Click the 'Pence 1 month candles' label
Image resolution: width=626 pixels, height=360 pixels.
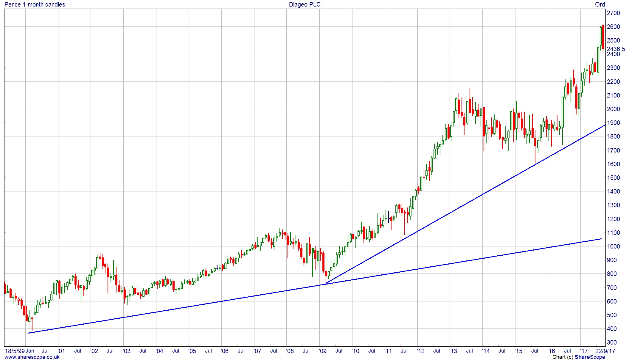coord(35,4)
